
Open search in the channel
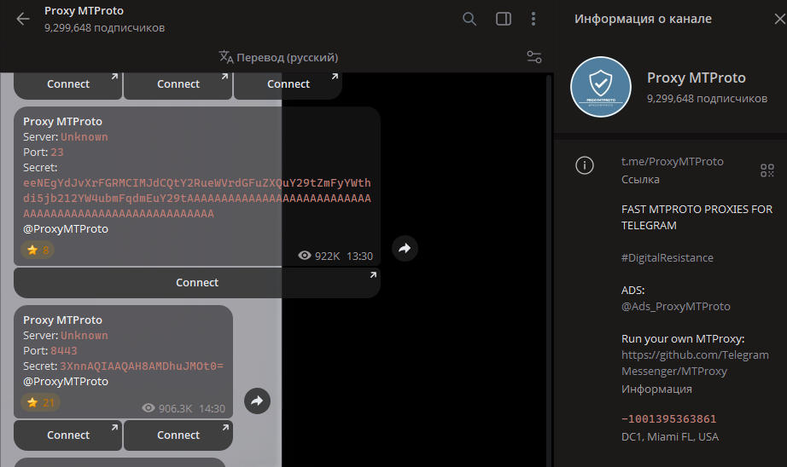click(x=469, y=19)
